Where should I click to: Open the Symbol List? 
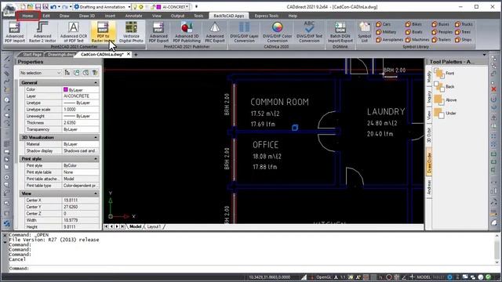pyautogui.click(x=364, y=32)
